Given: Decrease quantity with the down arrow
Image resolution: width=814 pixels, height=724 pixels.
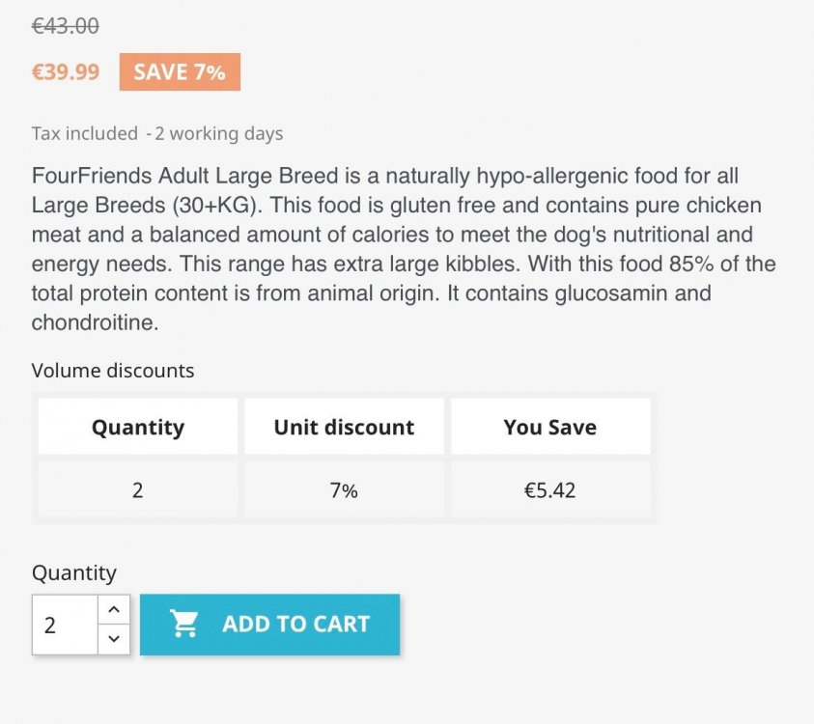Looking at the screenshot, I should [x=114, y=638].
